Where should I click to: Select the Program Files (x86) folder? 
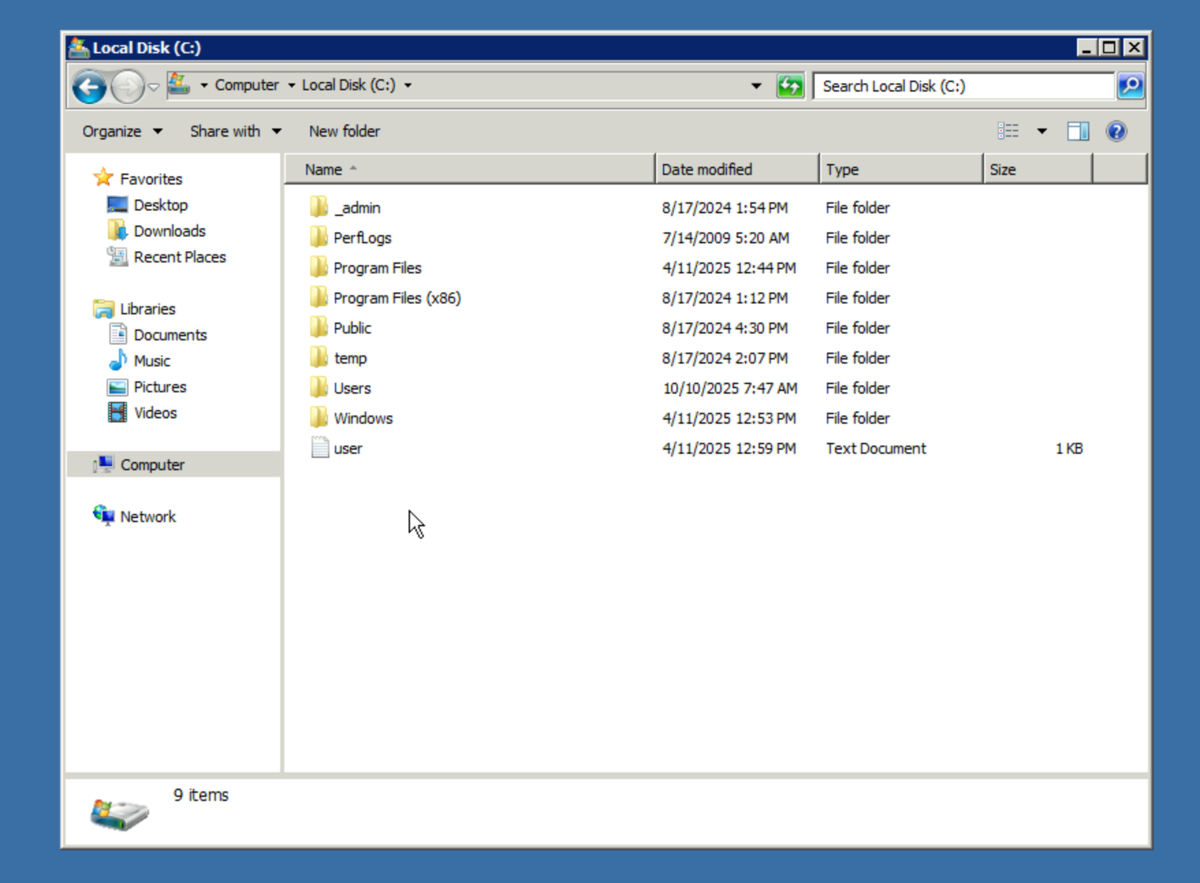(396, 298)
